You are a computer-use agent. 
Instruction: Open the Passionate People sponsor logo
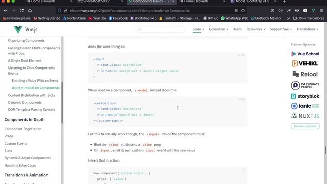(305, 85)
